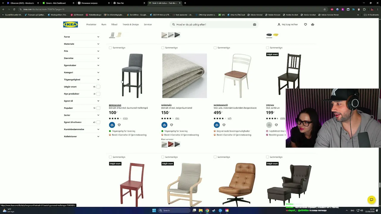Add NORRMANSÖ chair to cart
Viewport: 381px width, 214px height.
coord(217,125)
